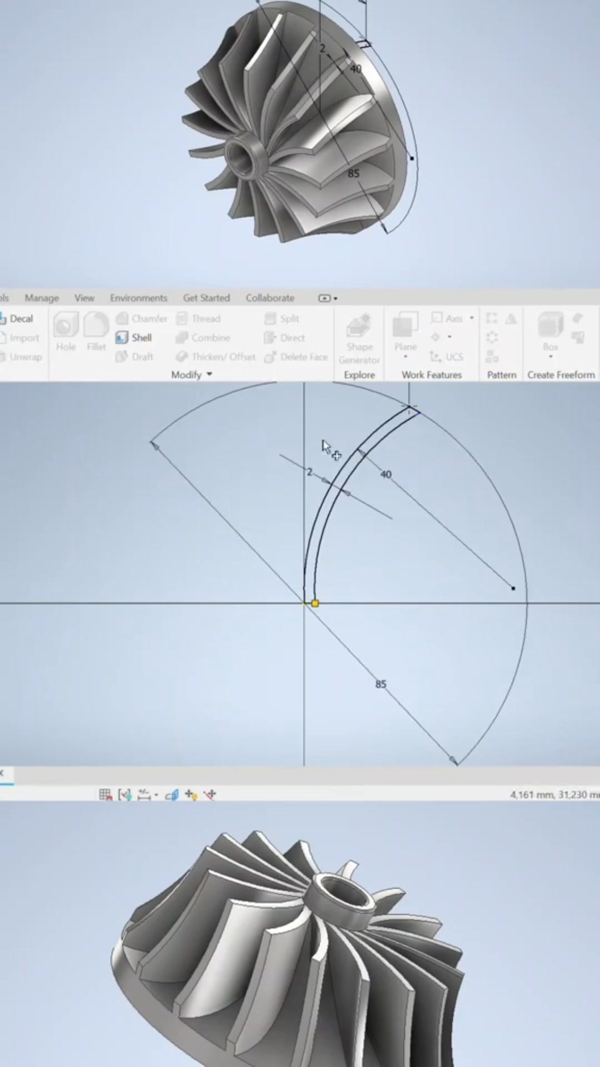Select the Split tool
This screenshot has height=1067, width=600.
coord(282,318)
